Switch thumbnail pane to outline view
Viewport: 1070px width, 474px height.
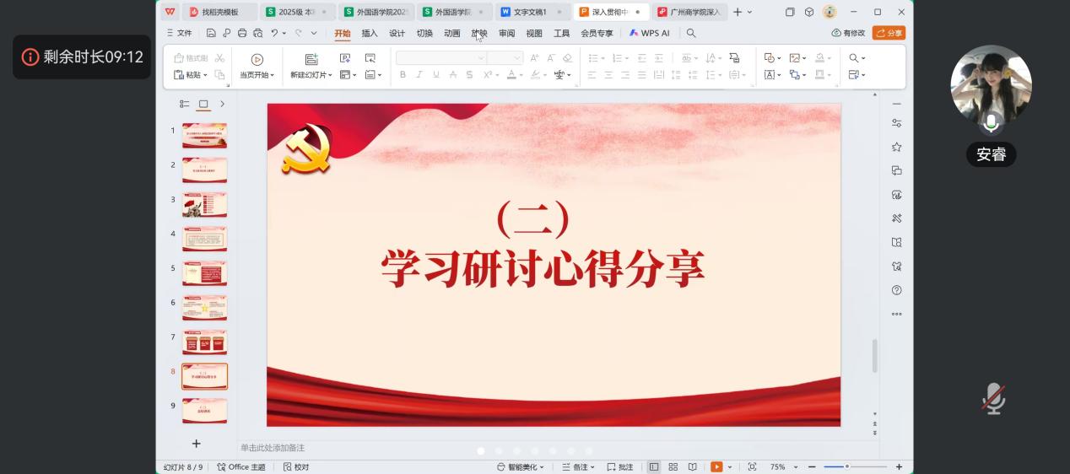[184, 104]
